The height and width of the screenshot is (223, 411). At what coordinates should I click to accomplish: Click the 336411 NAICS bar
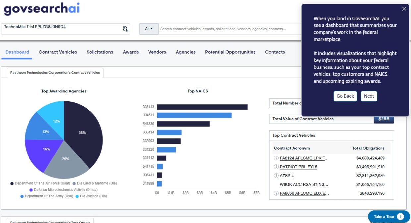click(x=159, y=175)
